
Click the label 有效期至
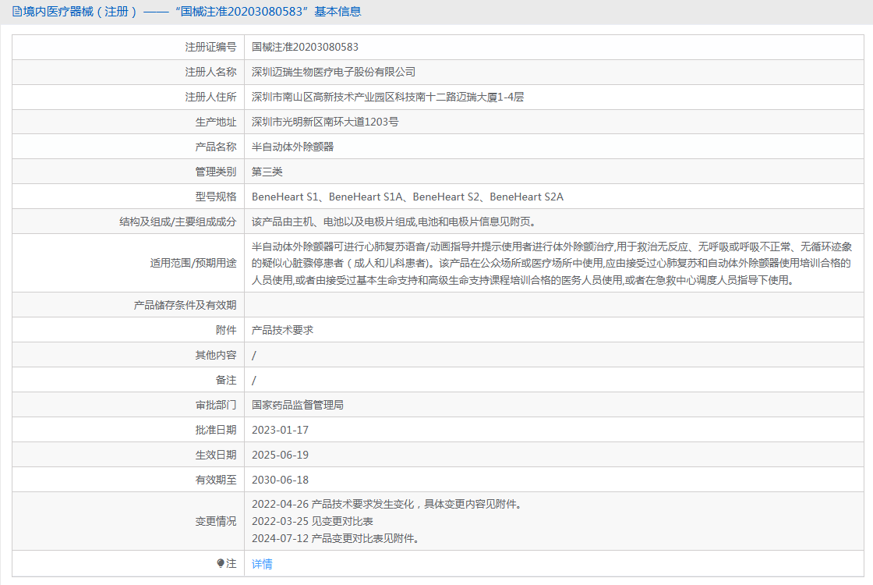[216, 480]
